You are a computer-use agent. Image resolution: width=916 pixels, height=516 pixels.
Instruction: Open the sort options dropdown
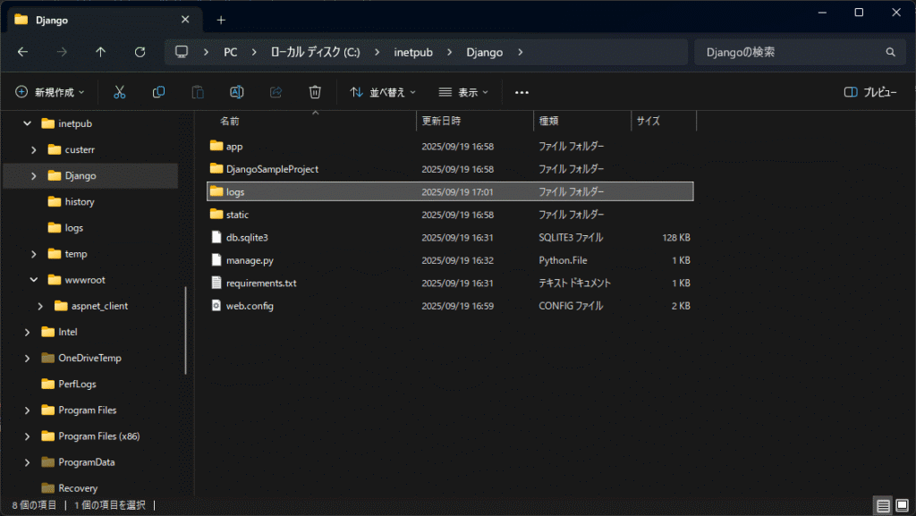click(x=382, y=92)
